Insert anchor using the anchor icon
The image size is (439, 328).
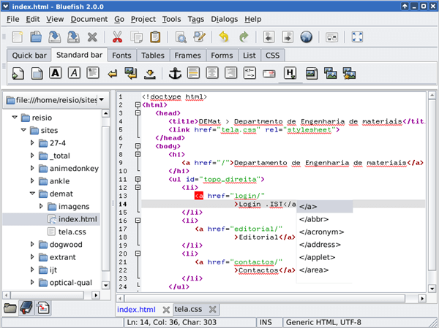174,73
